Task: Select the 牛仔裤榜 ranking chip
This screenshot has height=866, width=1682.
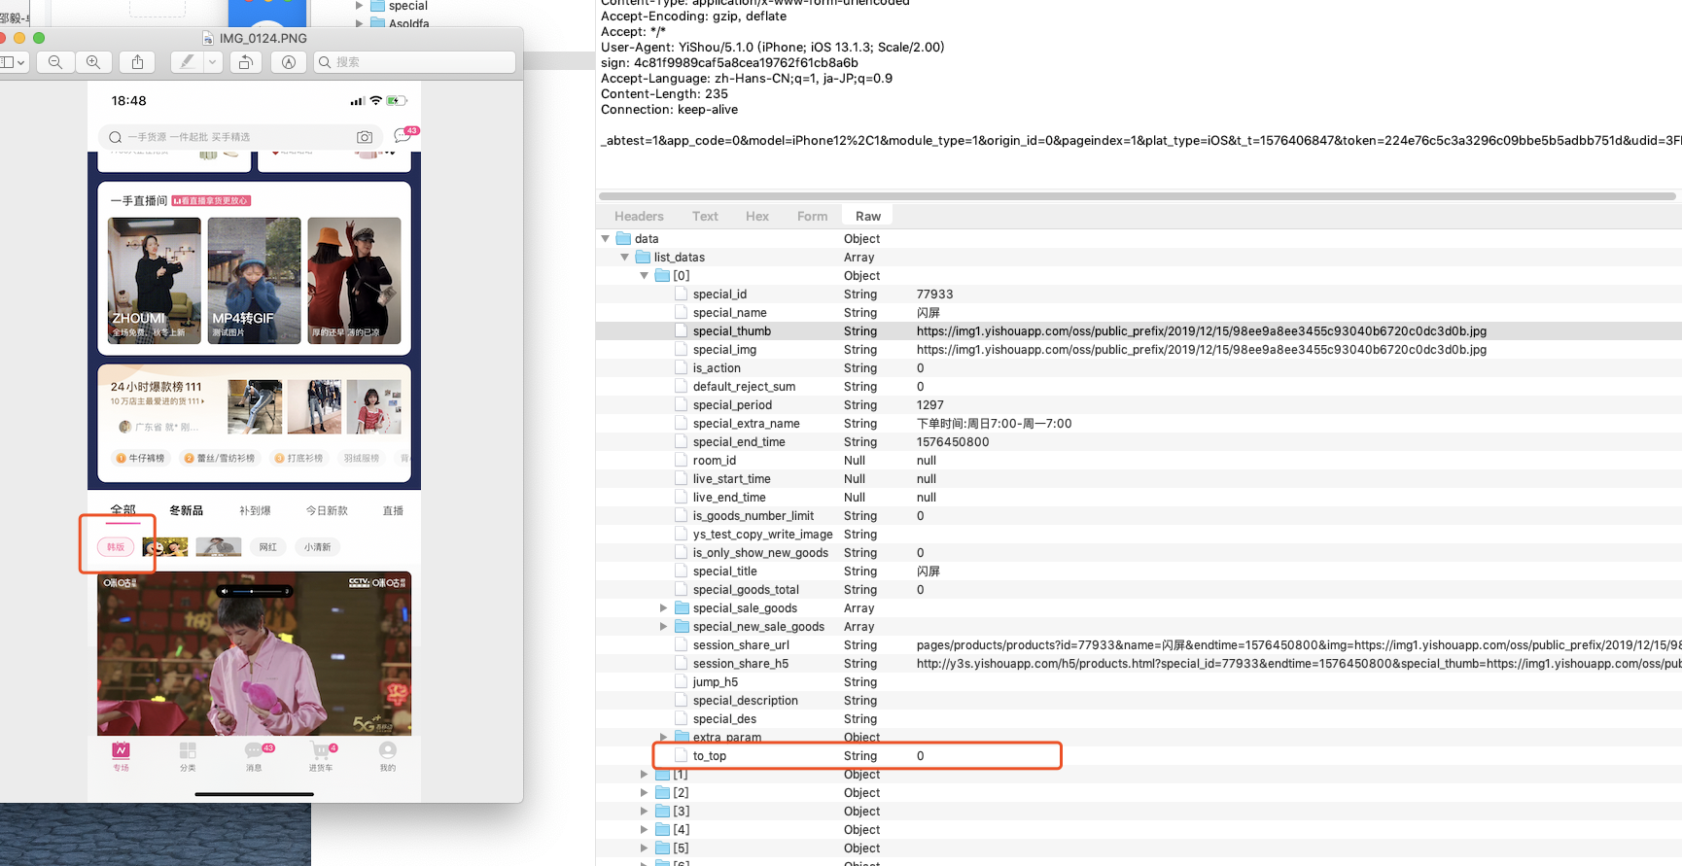Action: [x=141, y=458]
